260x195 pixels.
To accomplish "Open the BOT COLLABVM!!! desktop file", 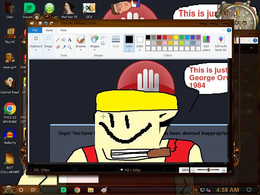I will click(10, 163).
